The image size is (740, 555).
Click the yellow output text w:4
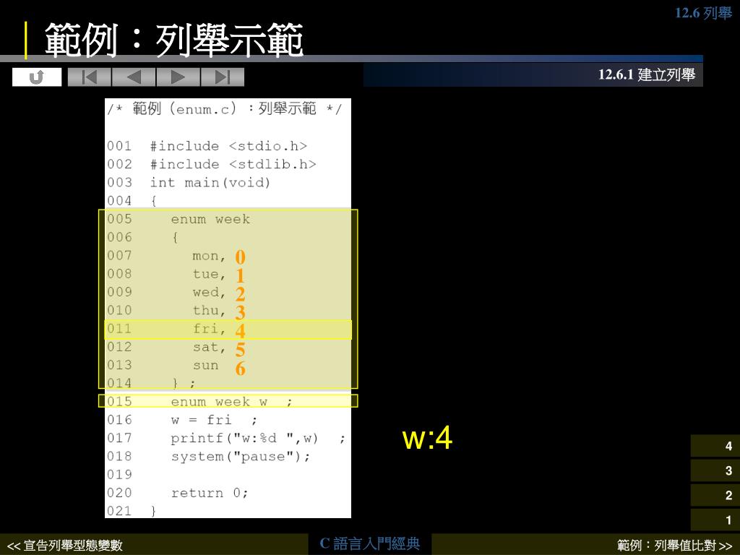(x=427, y=438)
